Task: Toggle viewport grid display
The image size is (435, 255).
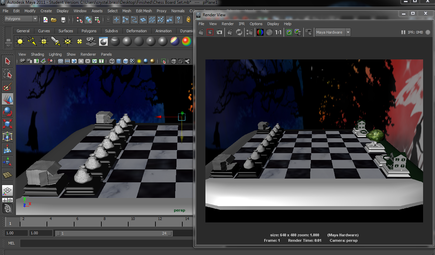Action: pyautogui.click(x=60, y=61)
